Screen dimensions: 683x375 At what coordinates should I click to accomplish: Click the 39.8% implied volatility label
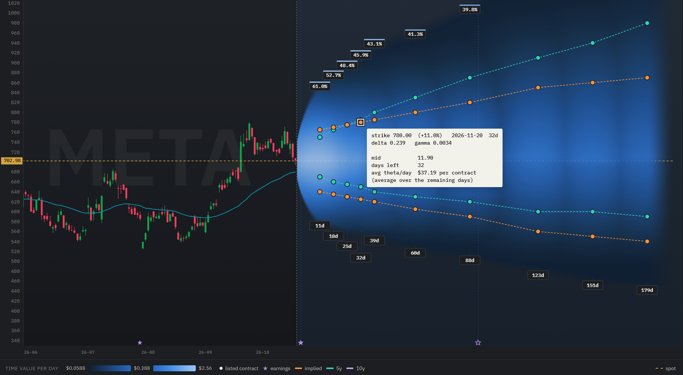pos(470,9)
